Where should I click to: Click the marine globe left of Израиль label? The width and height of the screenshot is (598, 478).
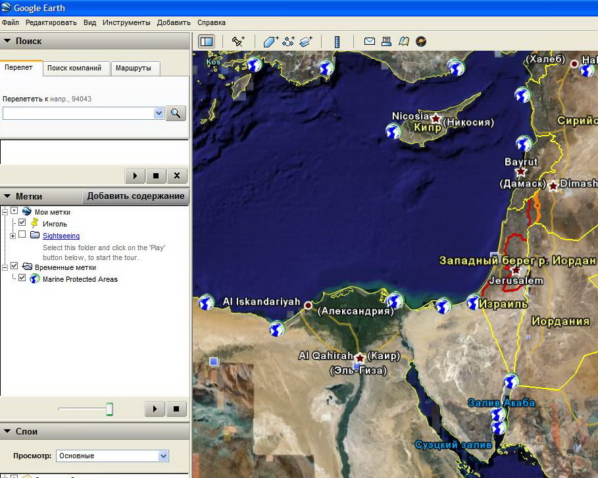474,302
